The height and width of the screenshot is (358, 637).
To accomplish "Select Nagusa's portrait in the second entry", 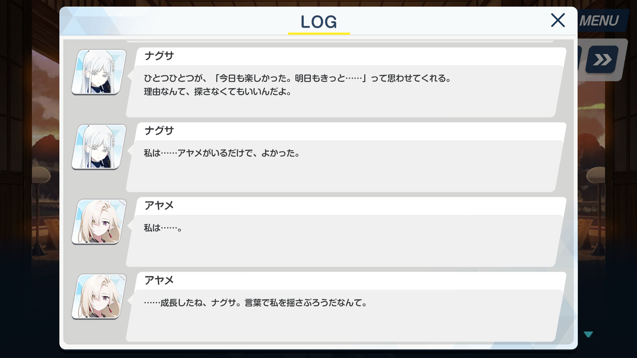I will click(x=99, y=147).
